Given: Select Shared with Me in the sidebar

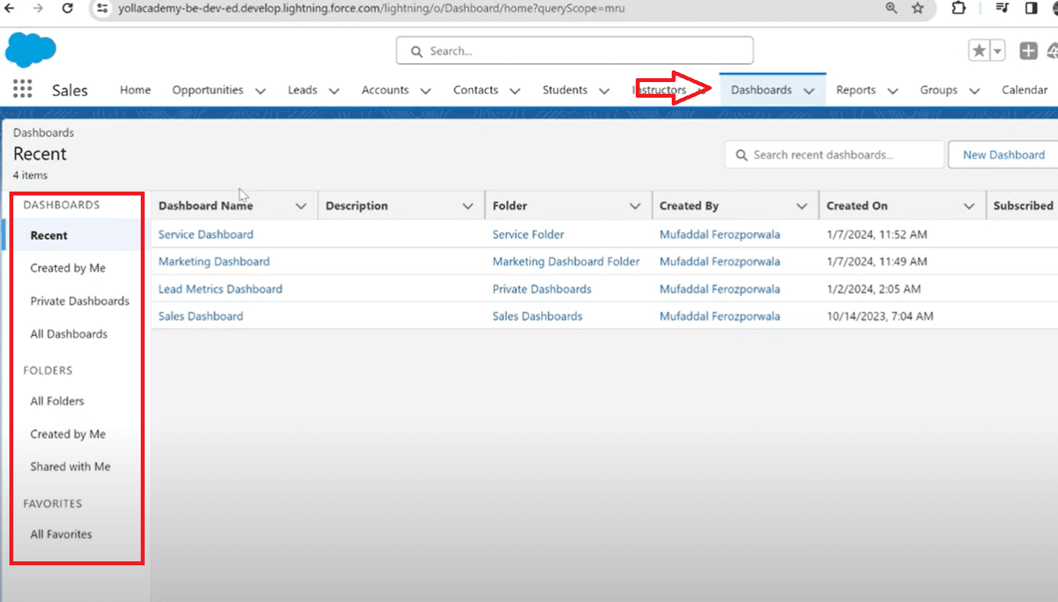Looking at the screenshot, I should click(70, 467).
